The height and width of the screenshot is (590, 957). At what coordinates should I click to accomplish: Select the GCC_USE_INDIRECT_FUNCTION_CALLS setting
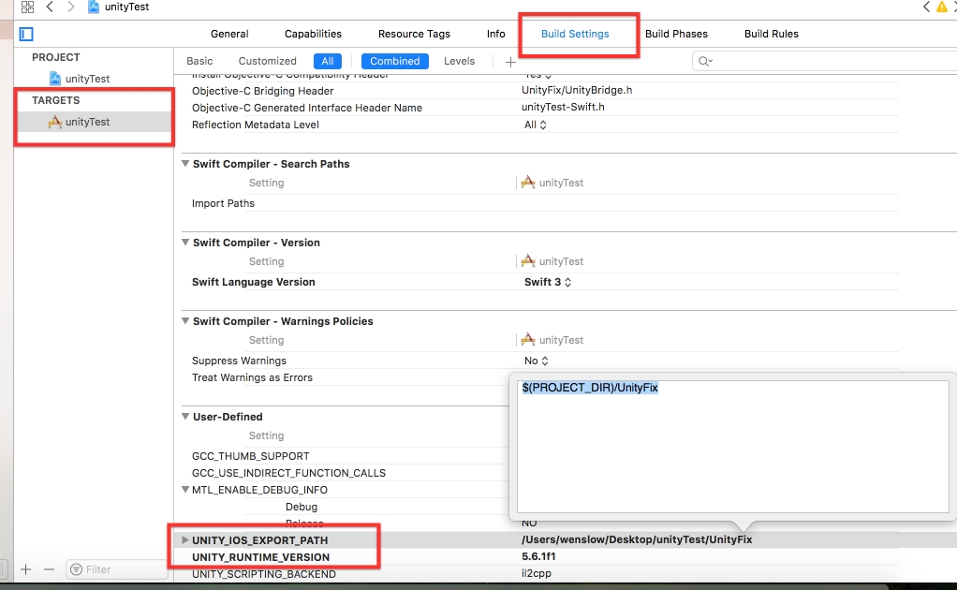pos(288,473)
